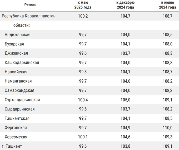
Task: Select the к маю 2025 года header
Action: [x=83, y=5]
